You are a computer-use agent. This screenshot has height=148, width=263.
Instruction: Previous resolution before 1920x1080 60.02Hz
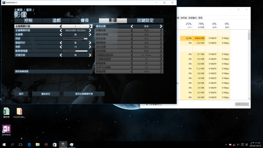[x=61, y=30]
